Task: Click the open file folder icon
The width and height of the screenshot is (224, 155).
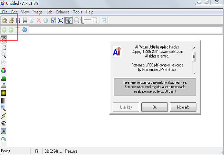Action: (x=11, y=21)
